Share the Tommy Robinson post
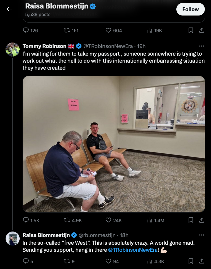Image resolution: width=211 pixels, height=269 pixels. [202, 220]
